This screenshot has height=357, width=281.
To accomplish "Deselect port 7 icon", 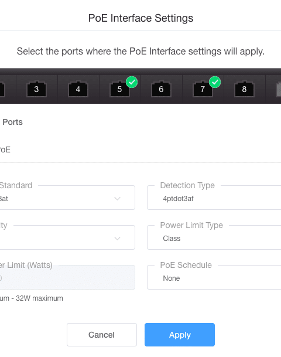I will click(x=203, y=89).
